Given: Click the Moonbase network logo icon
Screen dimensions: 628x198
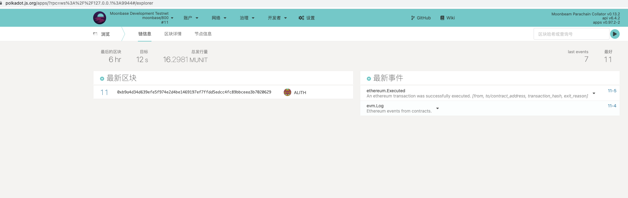Looking at the screenshot, I should tap(100, 18).
